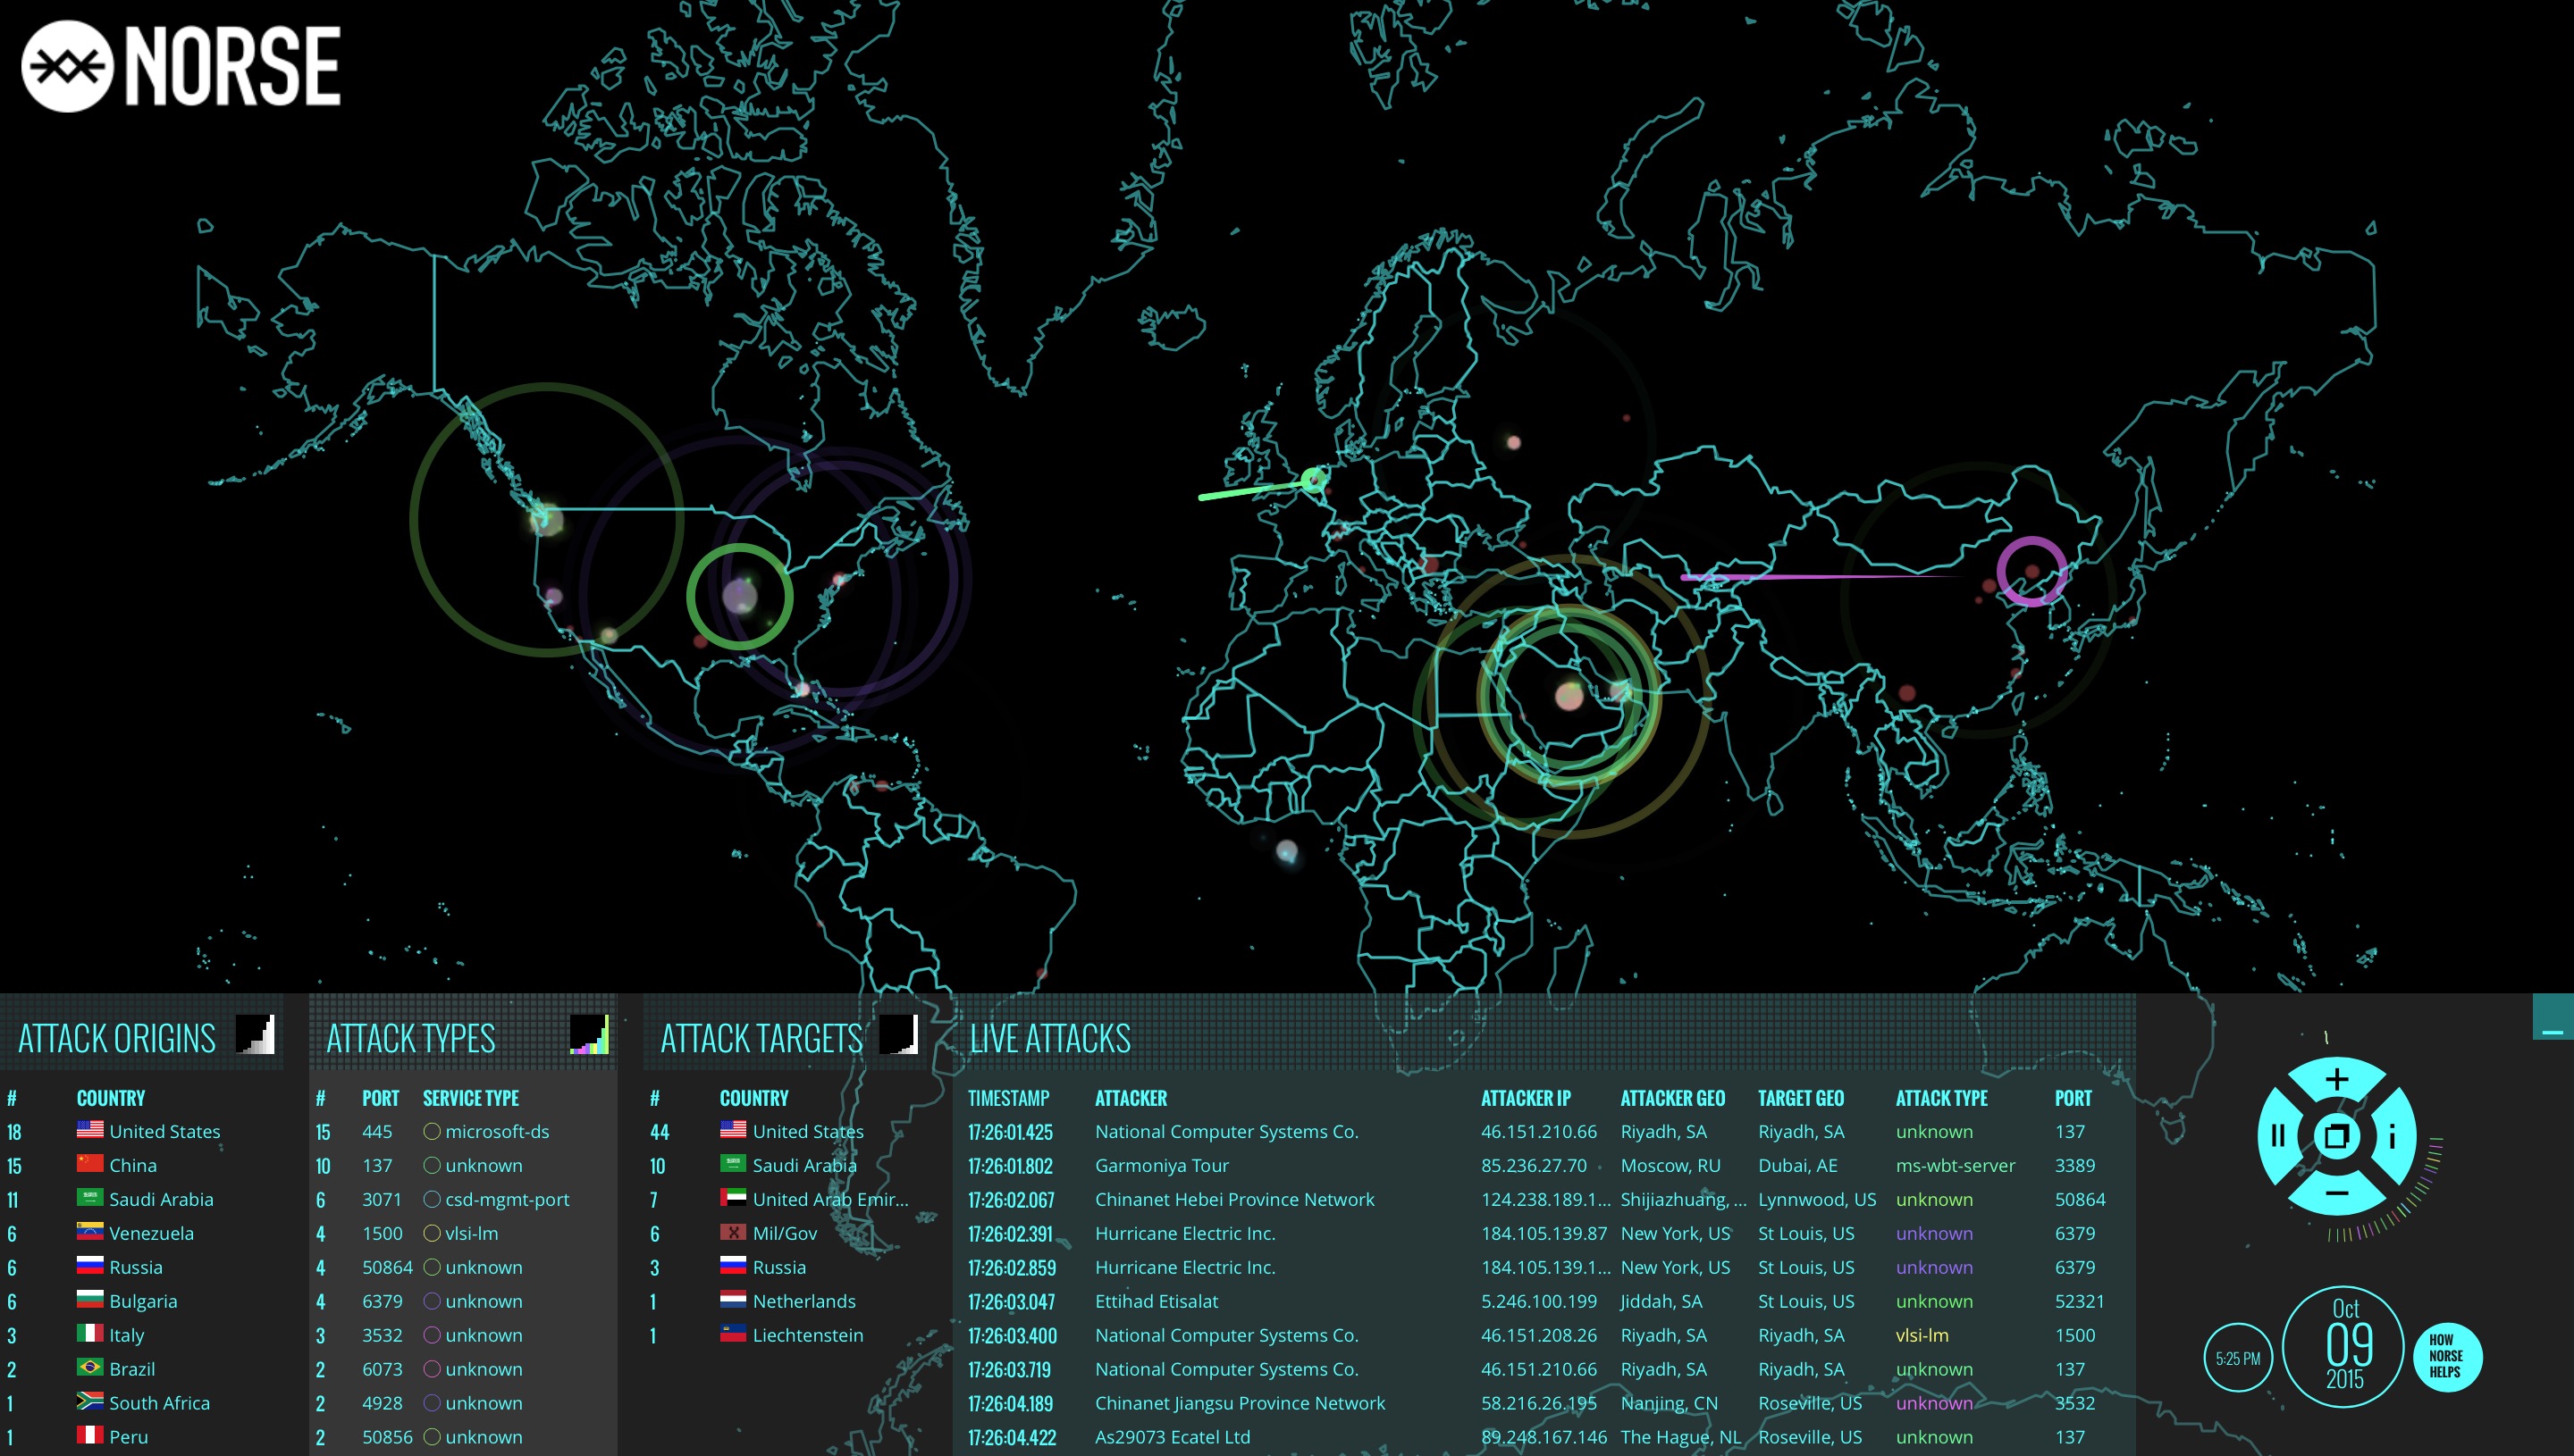Toggle port 6073 unknown circle
This screenshot has height=1456, width=2574.
point(433,1370)
